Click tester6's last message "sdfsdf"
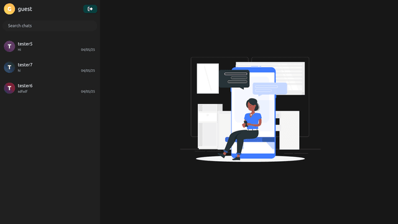Image resolution: width=398 pixels, height=224 pixels. pyautogui.click(x=22, y=91)
